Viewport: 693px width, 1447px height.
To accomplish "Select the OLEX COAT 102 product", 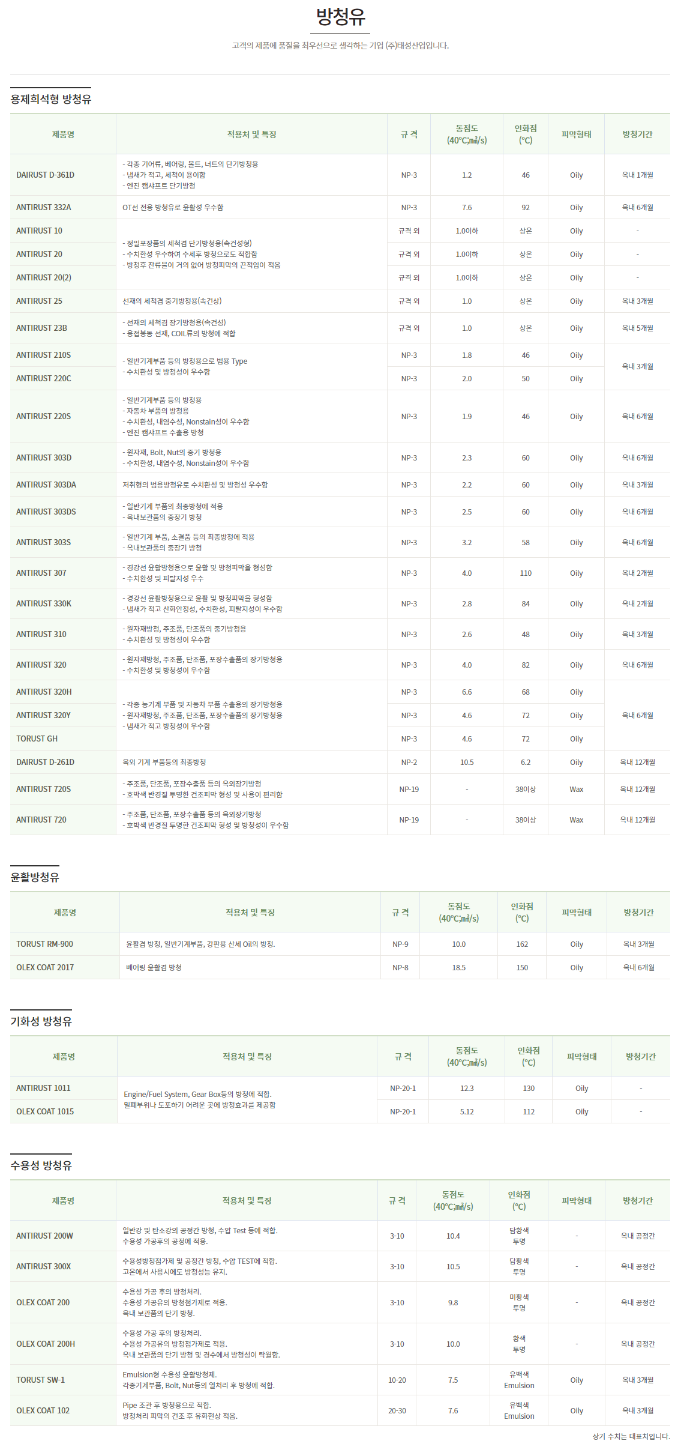I will click(43, 1411).
